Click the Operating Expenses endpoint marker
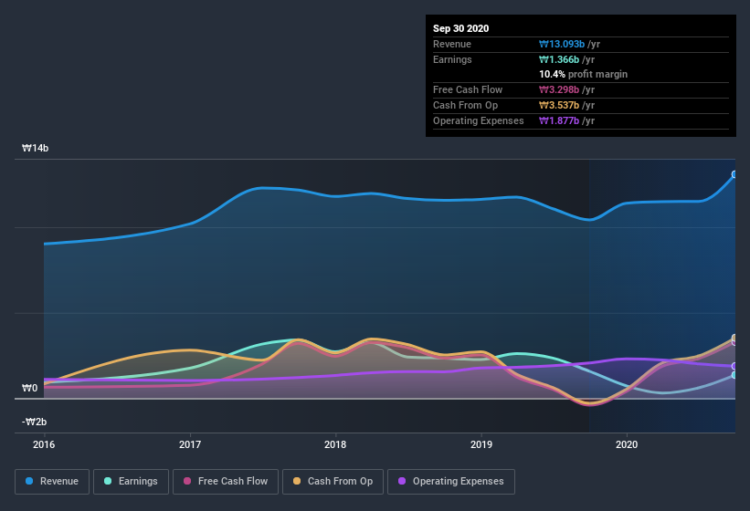This screenshot has width=750, height=511. click(734, 366)
